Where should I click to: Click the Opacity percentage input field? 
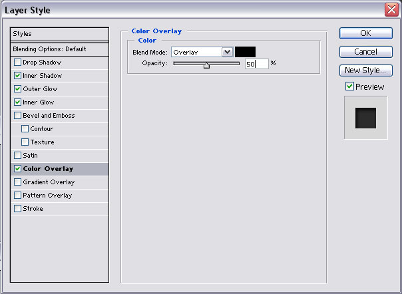click(x=256, y=64)
